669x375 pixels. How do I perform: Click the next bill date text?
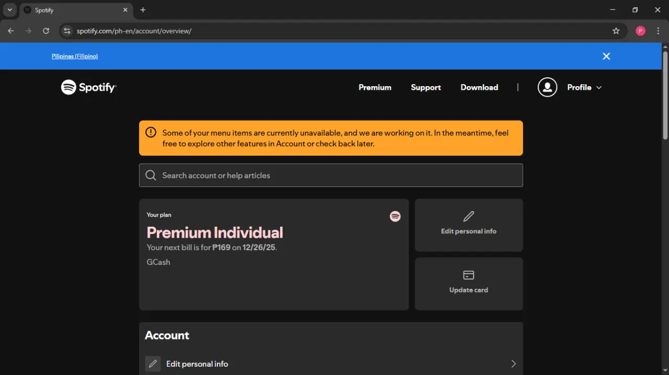[x=259, y=248]
